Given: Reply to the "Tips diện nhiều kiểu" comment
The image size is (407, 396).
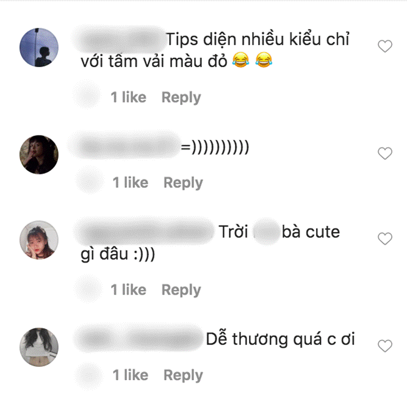Looking at the screenshot, I should (x=181, y=98).
